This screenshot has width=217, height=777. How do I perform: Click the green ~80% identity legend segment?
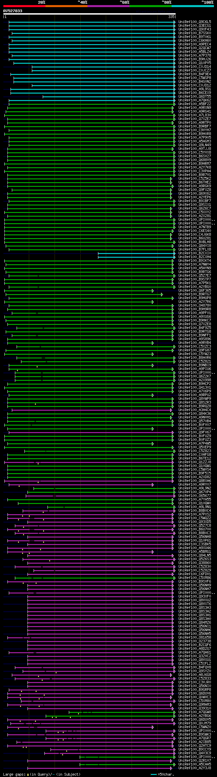(x=151, y=6)
